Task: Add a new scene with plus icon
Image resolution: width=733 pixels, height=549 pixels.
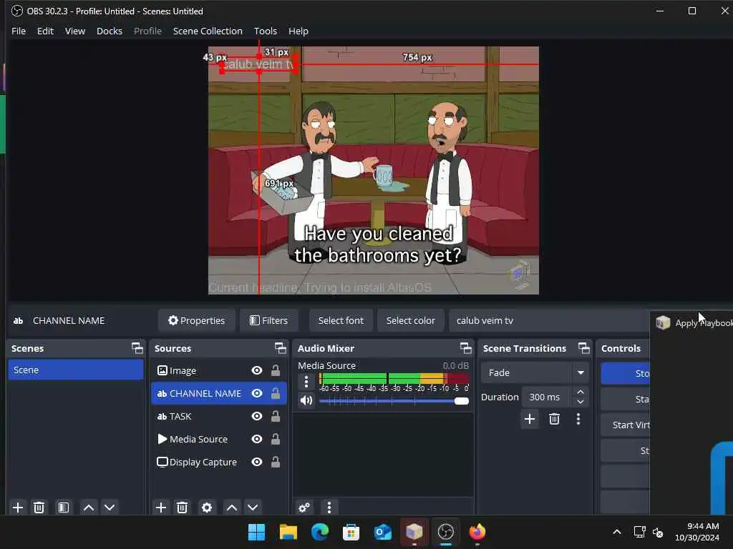Action: [18, 508]
